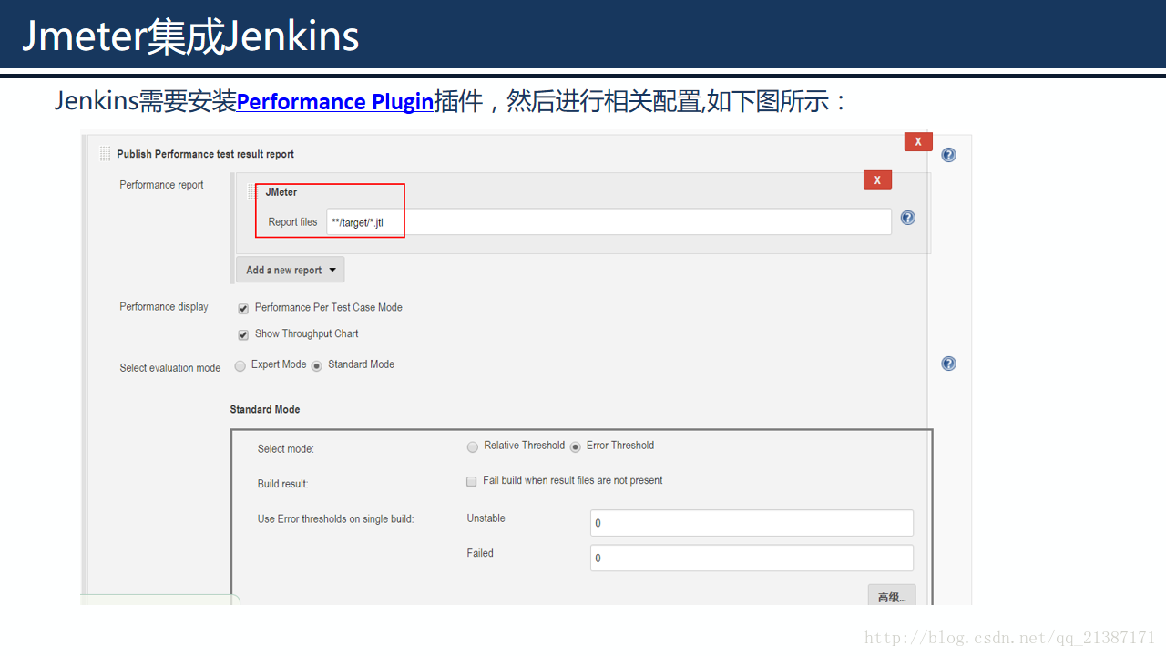Image resolution: width=1166 pixels, height=656 pixels.
Task: Select Standard Mode radio button
Action: click(317, 365)
